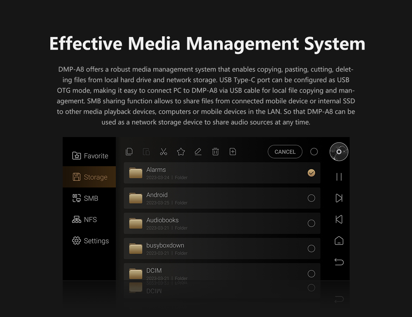Uncheck the Alarms folder checkbox
This screenshot has width=412, height=317.
point(311,173)
